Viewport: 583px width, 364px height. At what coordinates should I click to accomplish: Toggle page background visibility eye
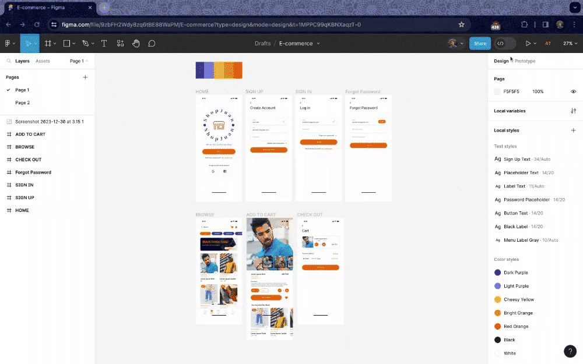coord(573,91)
